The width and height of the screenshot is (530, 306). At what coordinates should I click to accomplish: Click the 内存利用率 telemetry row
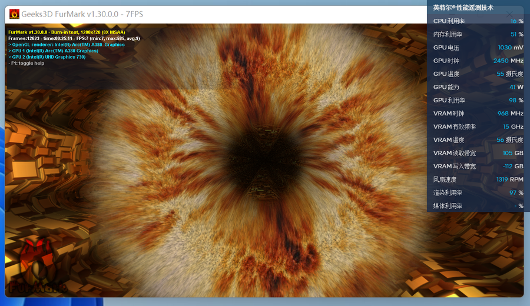pyautogui.click(x=478, y=35)
